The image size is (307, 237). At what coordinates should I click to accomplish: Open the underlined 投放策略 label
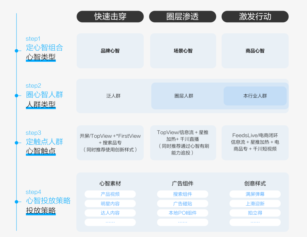click(x=41, y=211)
